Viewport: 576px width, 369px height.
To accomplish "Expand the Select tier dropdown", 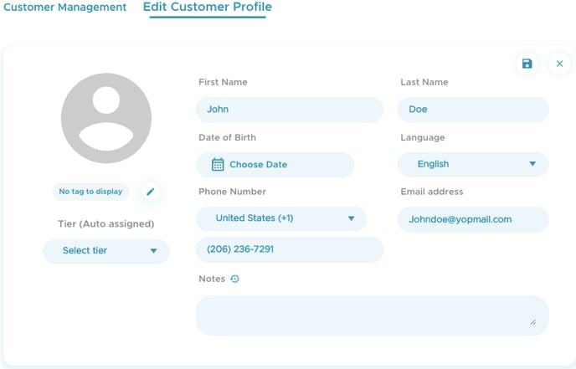I will pos(106,251).
